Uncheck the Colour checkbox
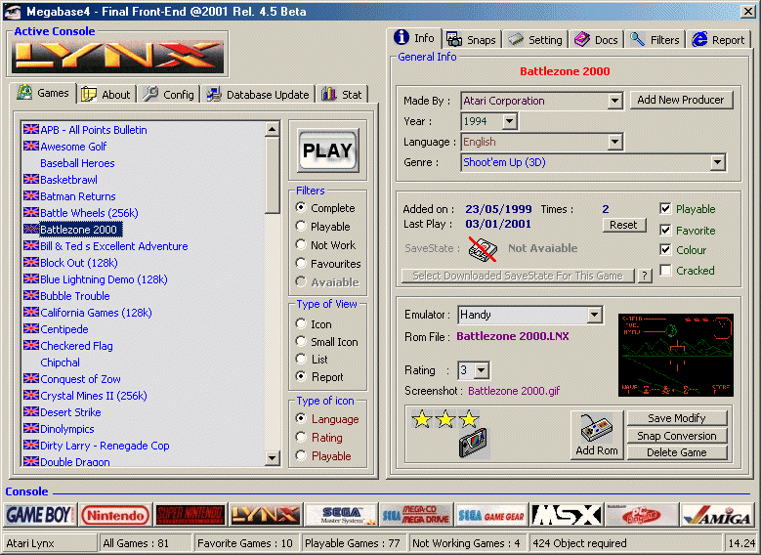 (x=665, y=249)
